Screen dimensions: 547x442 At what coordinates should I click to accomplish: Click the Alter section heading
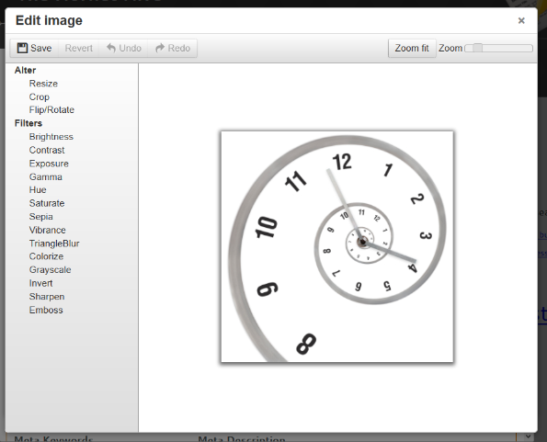coord(25,70)
